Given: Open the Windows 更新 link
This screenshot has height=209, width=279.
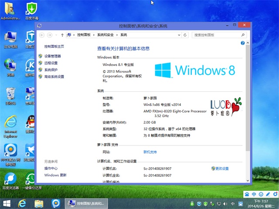Looking at the screenshot, I should 55,175.
